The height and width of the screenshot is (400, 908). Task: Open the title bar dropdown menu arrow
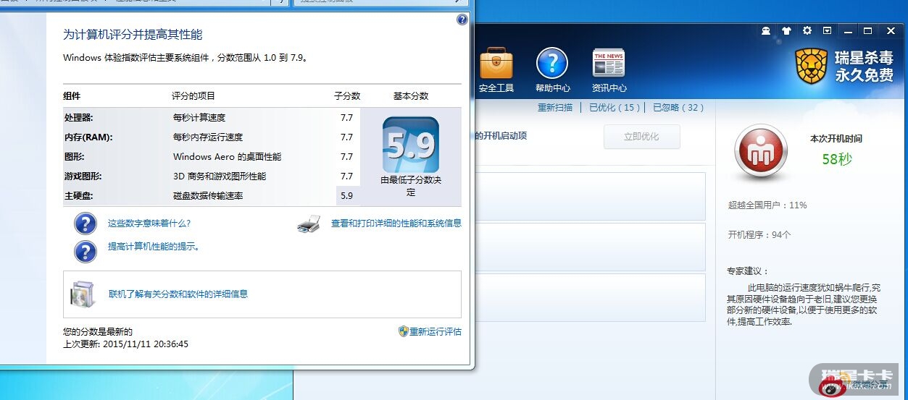point(828,31)
